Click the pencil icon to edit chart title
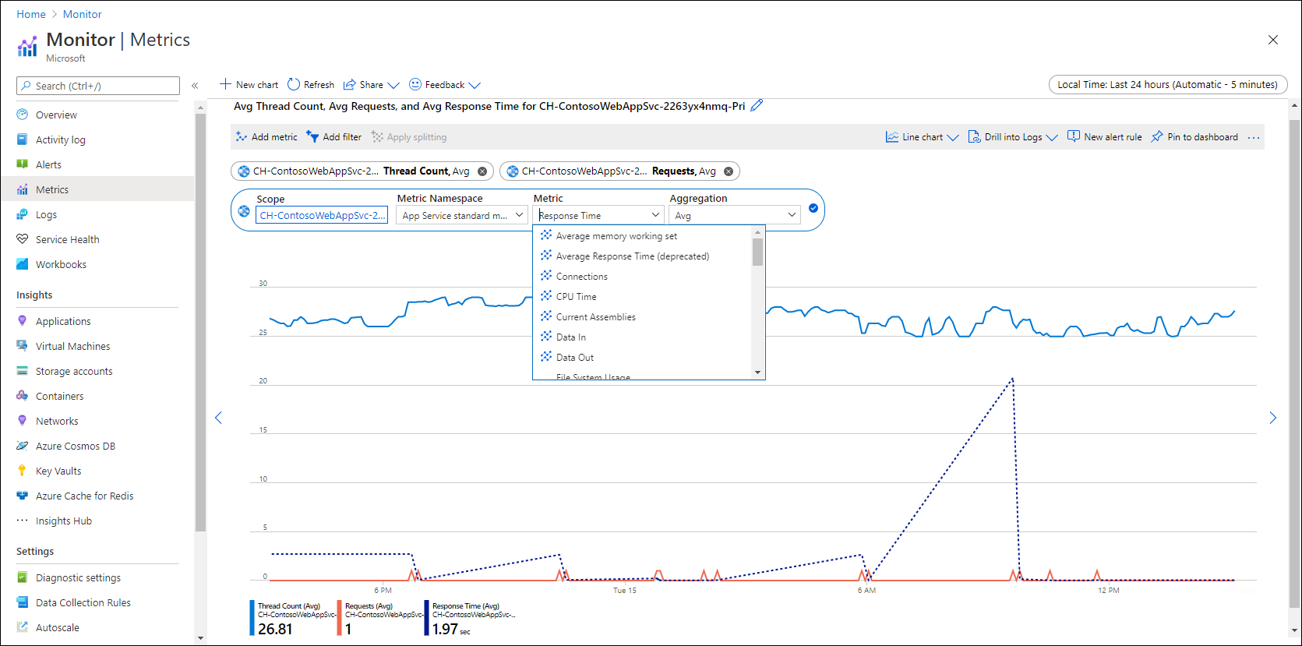 [757, 105]
